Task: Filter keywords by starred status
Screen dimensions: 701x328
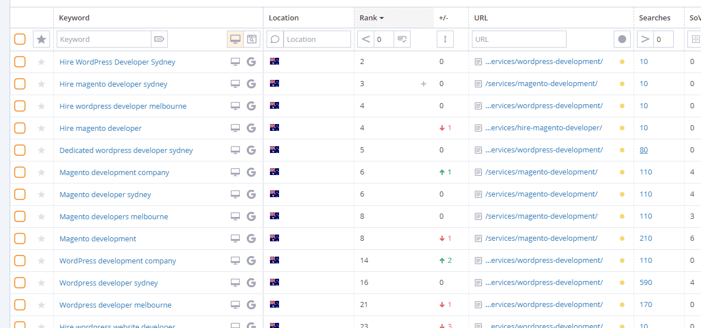Action: pyautogui.click(x=41, y=39)
